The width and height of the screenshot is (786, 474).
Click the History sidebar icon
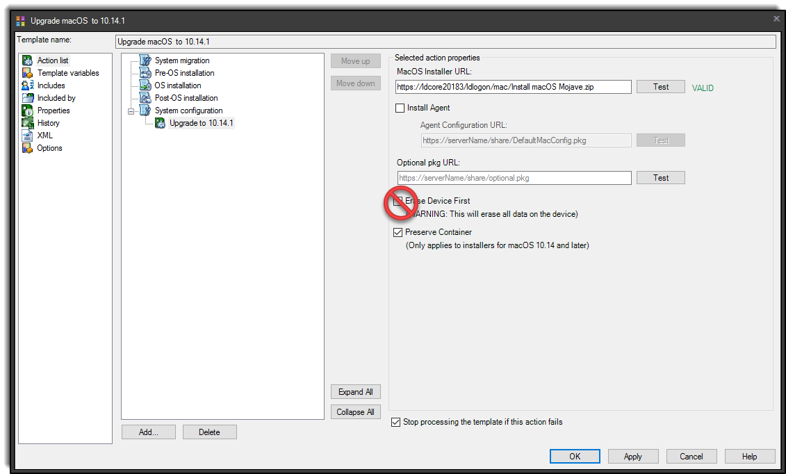tap(28, 123)
